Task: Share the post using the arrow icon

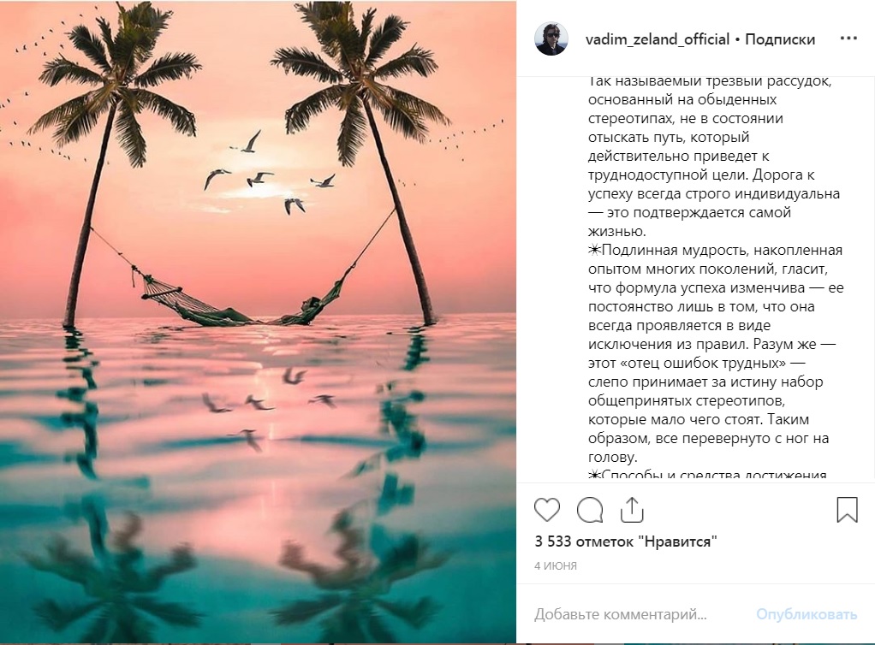Action: point(631,510)
